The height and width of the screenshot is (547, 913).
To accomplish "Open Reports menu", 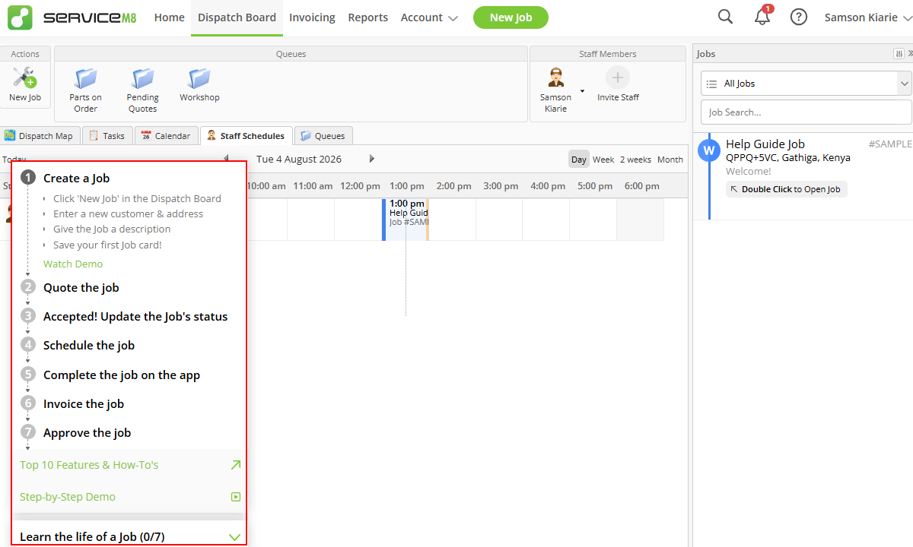I will (368, 17).
